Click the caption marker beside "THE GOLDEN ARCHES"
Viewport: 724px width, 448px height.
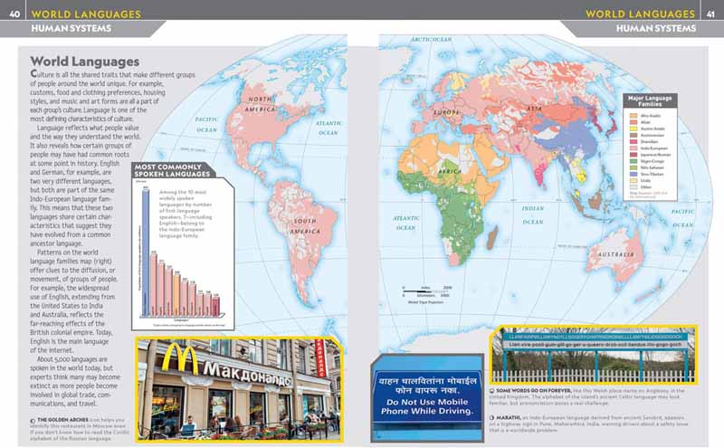point(33,421)
